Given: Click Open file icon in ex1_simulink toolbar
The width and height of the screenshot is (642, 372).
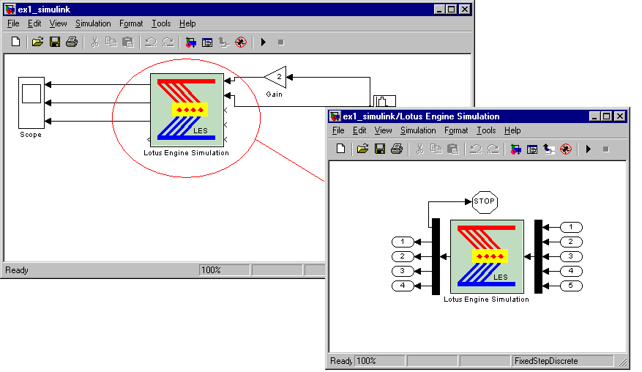Looking at the screenshot, I should (x=37, y=42).
